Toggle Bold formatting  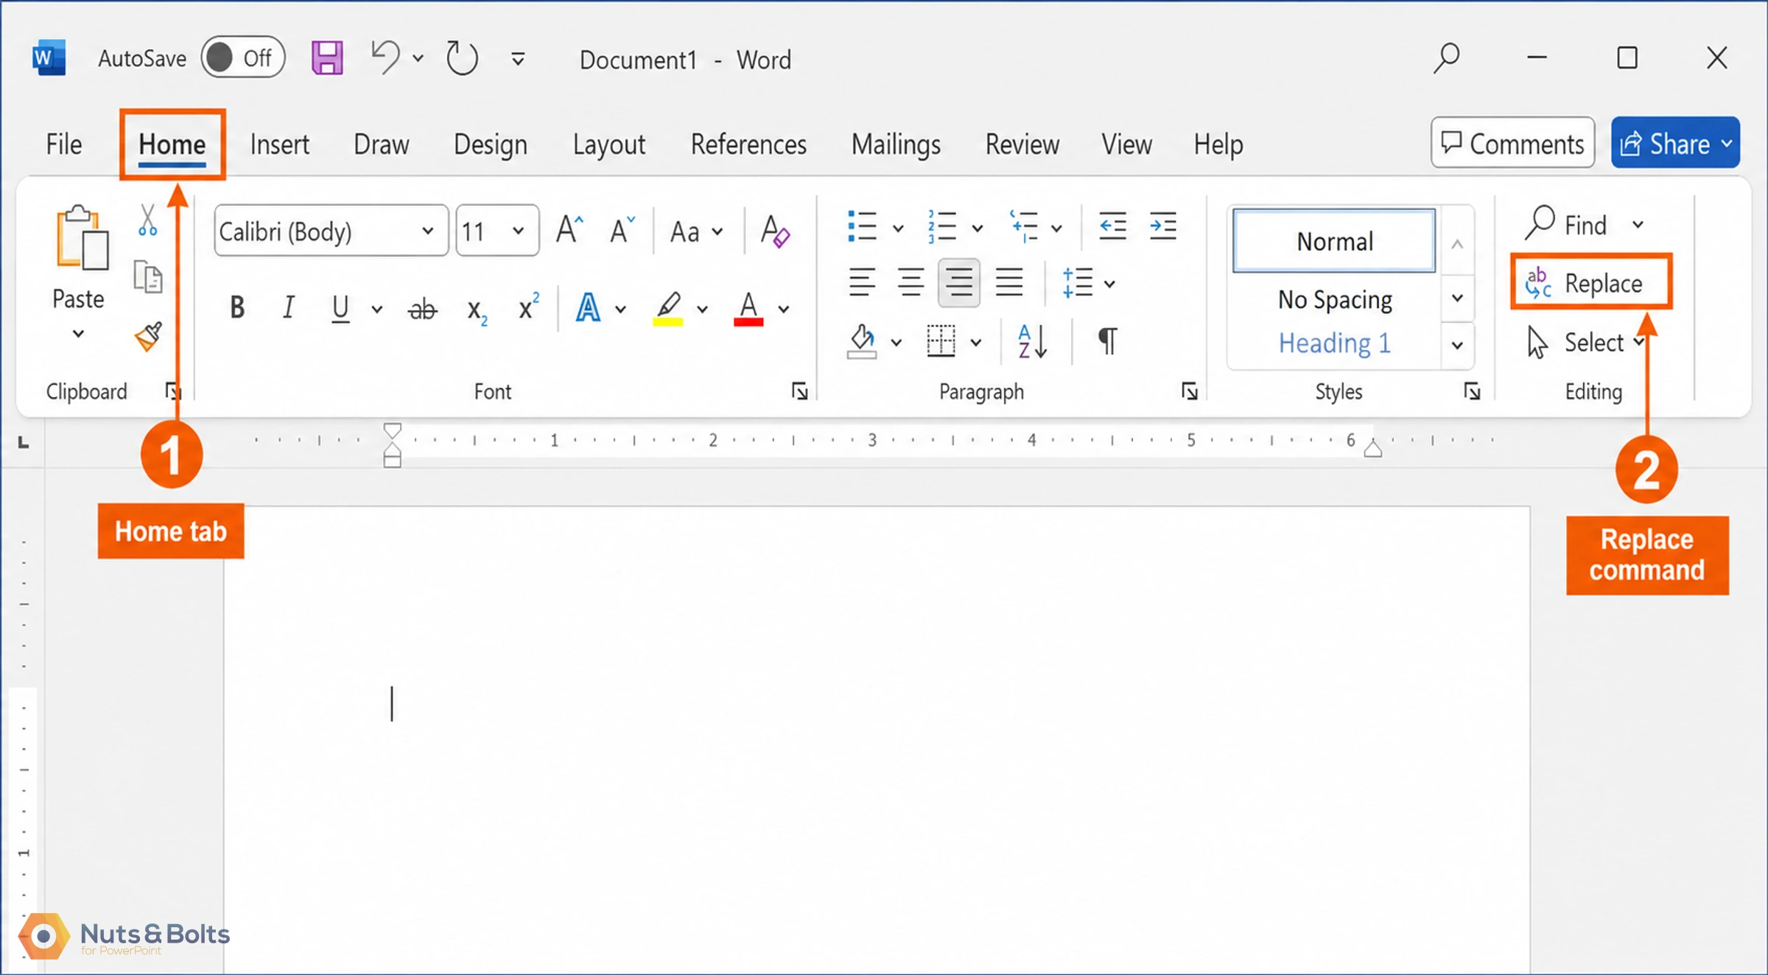pyautogui.click(x=237, y=308)
